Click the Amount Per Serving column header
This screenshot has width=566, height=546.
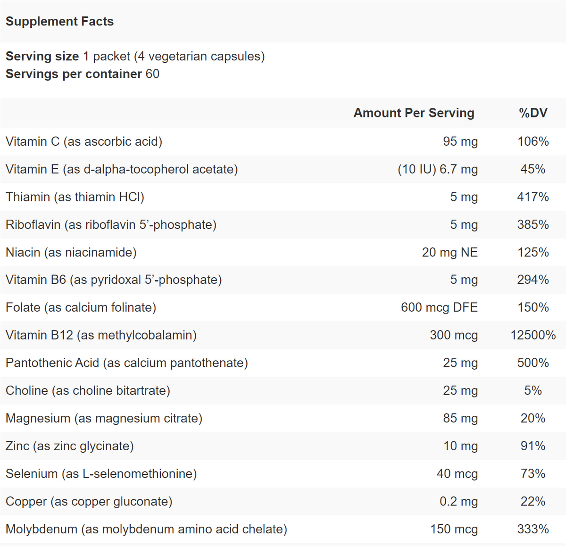[414, 113]
